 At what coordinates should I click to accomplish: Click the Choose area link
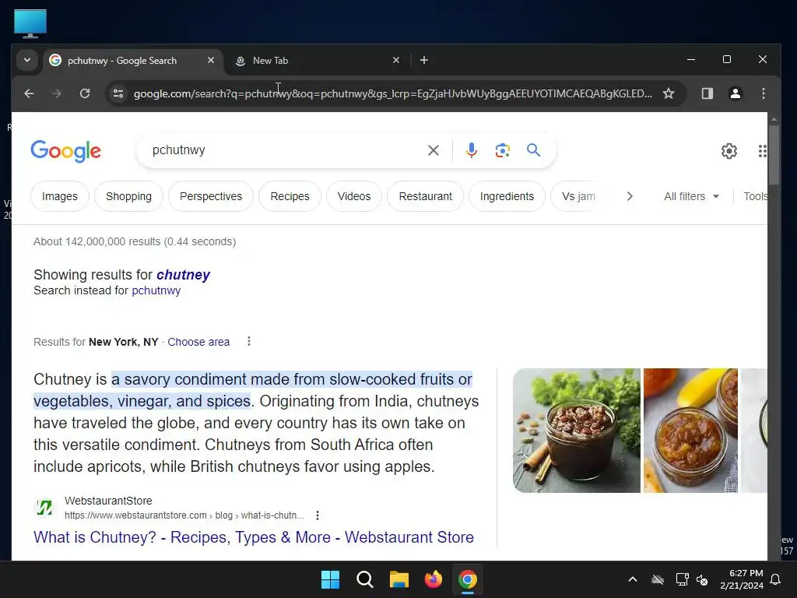[x=198, y=342]
